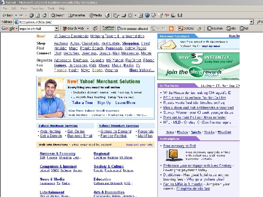This screenshot has width=263, height=197.
Task: Click the More Yahoo! link
Action: click(x=142, y=70)
